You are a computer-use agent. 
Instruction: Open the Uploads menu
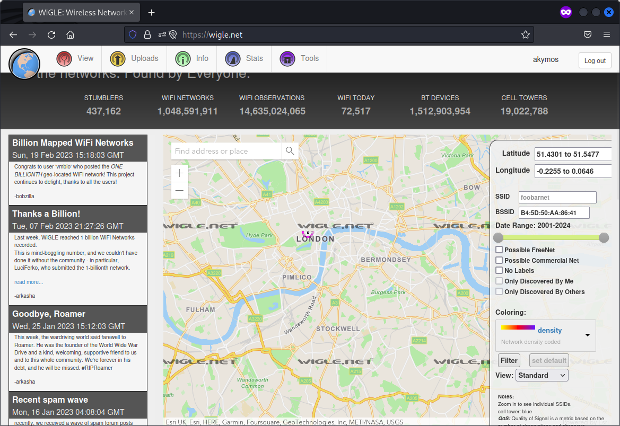tap(135, 58)
